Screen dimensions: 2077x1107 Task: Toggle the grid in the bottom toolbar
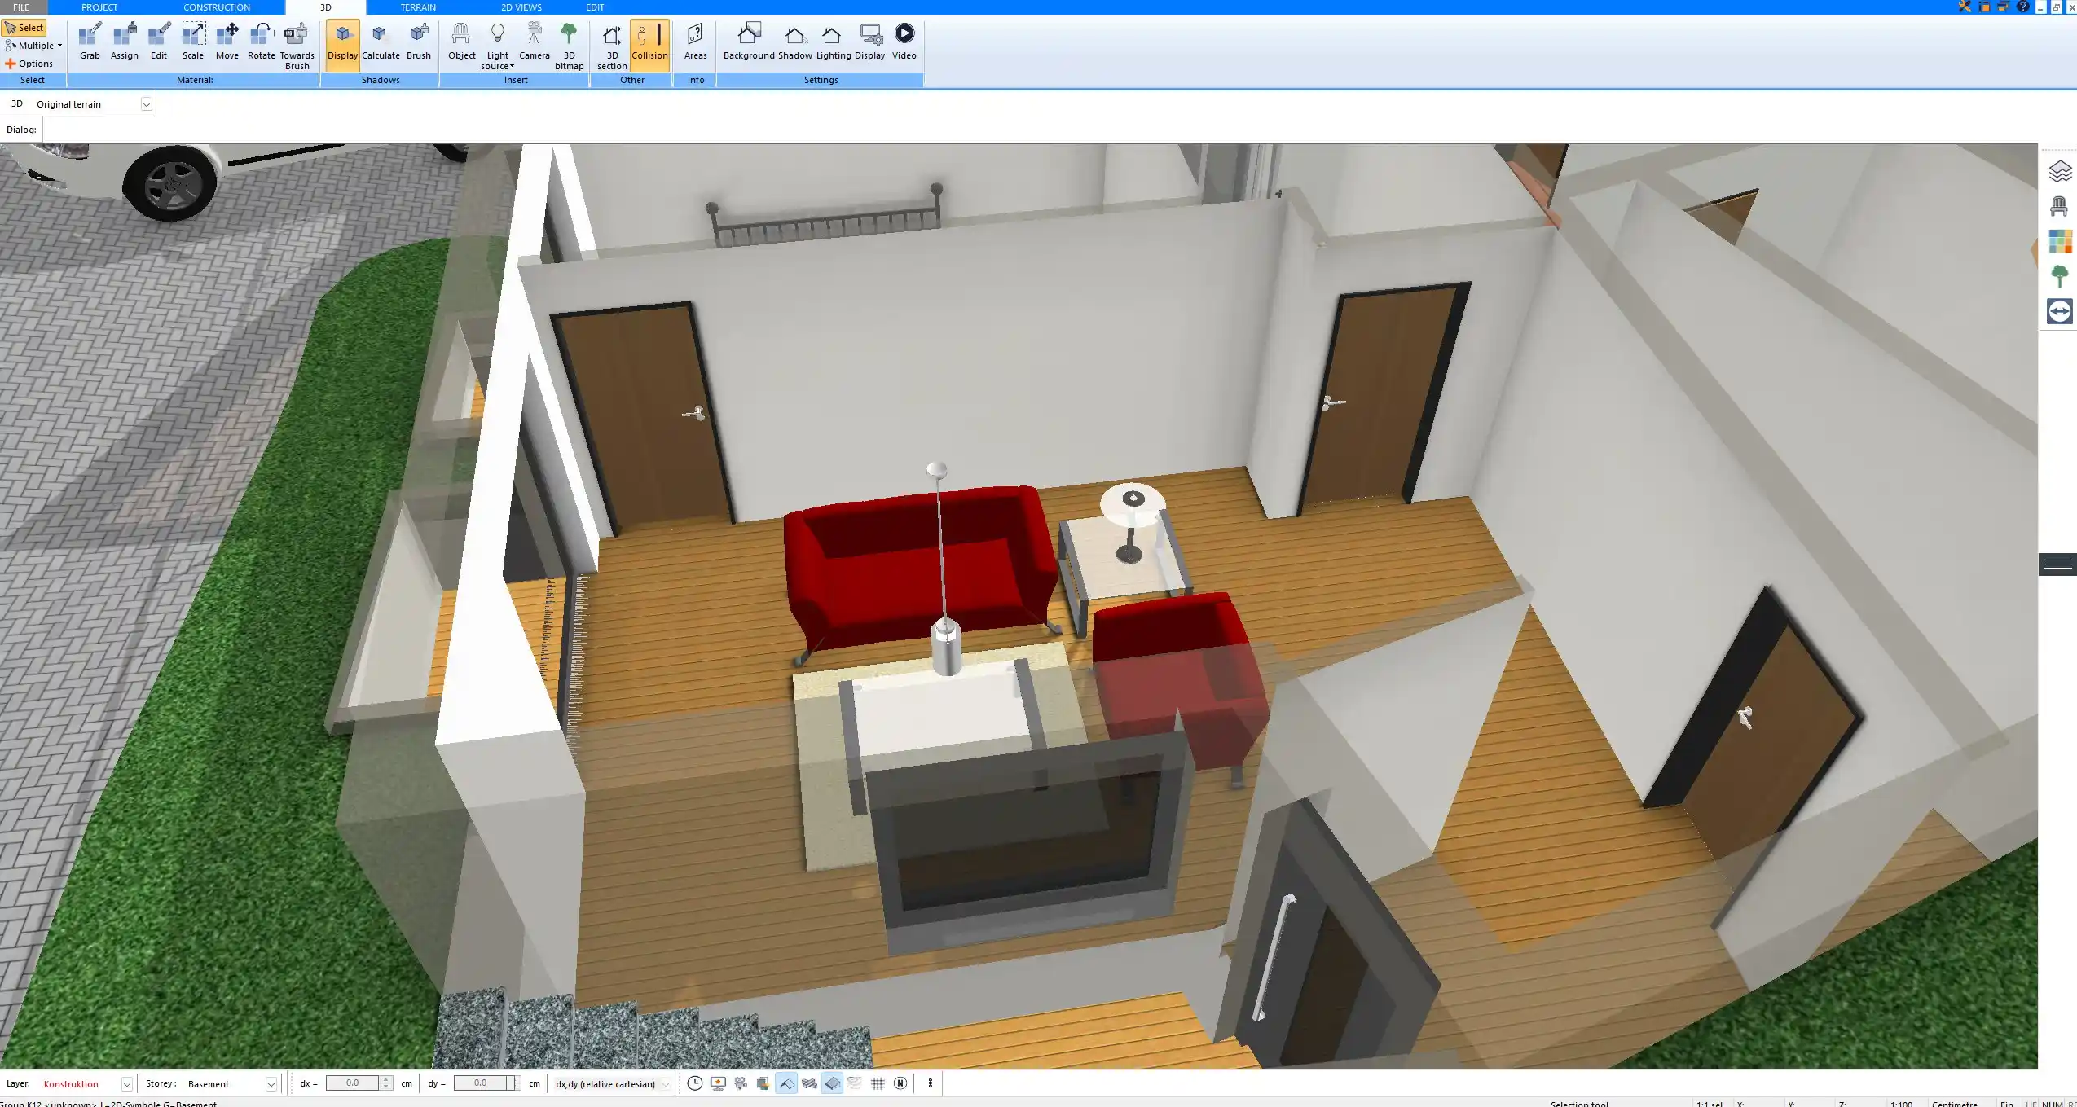pyautogui.click(x=877, y=1083)
